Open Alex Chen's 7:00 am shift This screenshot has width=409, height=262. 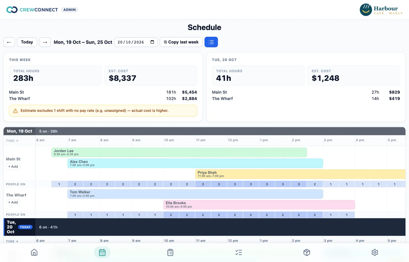195,163
